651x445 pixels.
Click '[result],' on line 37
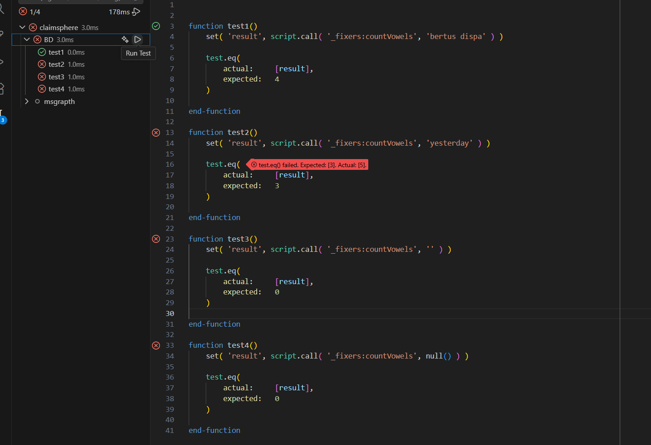pos(294,388)
